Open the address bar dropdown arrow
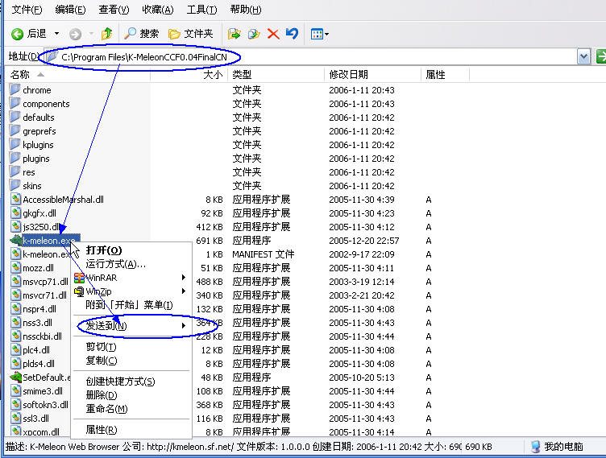Image resolution: width=606 pixels, height=458 pixels. 583,57
